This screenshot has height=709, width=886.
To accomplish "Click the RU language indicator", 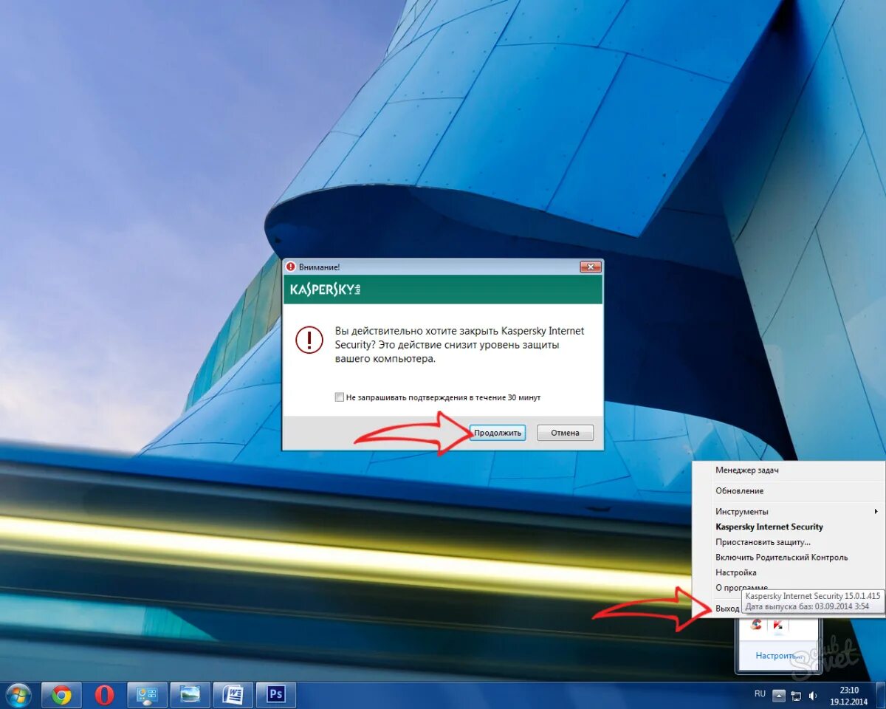I will (x=760, y=694).
